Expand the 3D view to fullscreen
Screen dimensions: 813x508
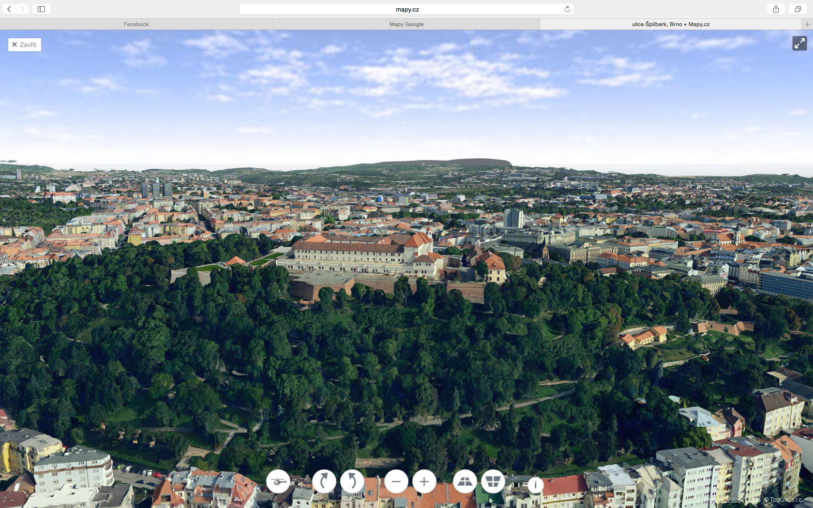(799, 44)
